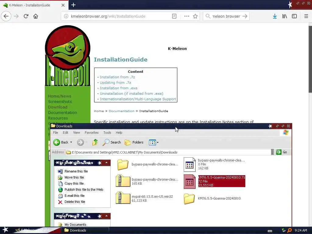
Task: Open the Updating from .7z link
Action: 115,83
